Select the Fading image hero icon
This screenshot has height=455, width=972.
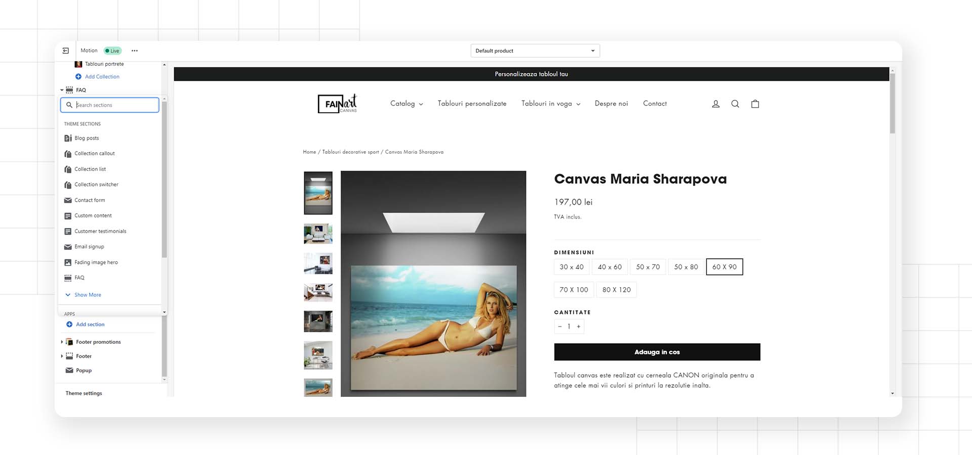click(68, 262)
